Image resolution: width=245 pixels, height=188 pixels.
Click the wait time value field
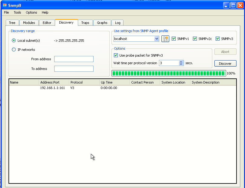coord(169,63)
